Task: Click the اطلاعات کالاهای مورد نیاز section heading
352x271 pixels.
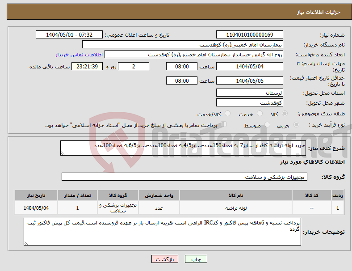Action: tap(312, 162)
